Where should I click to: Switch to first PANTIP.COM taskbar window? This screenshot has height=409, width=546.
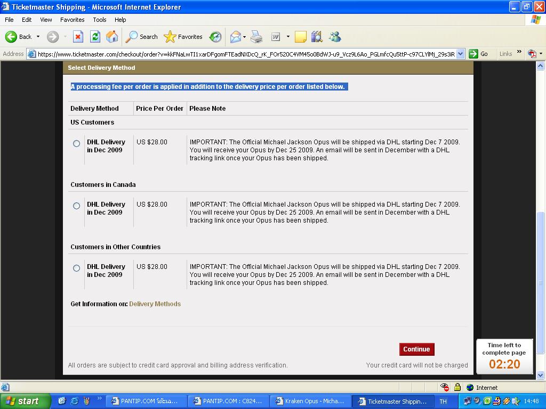pyautogui.click(x=146, y=401)
